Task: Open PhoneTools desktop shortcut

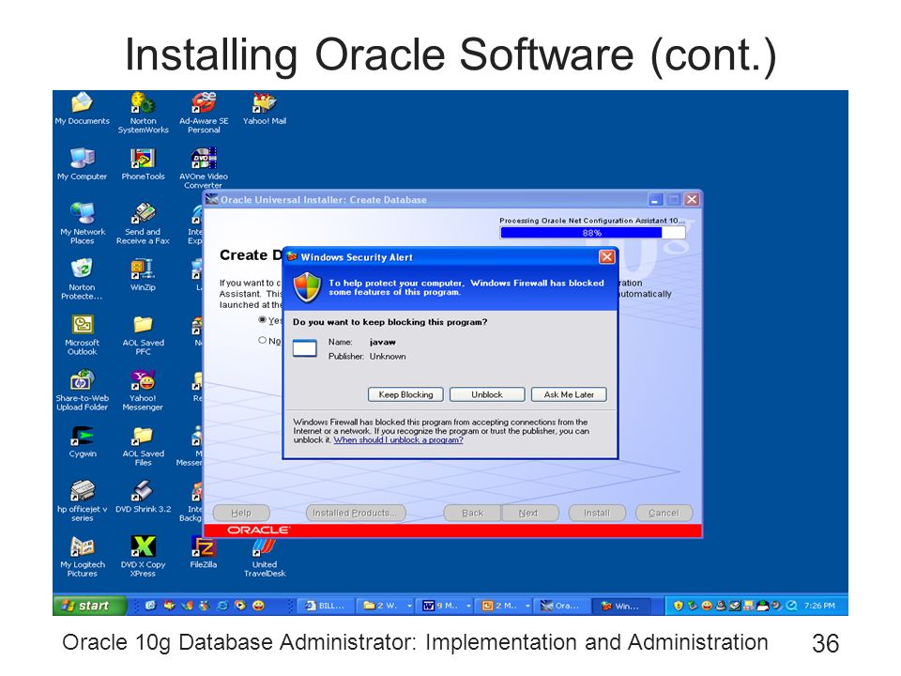Action: pos(143,163)
